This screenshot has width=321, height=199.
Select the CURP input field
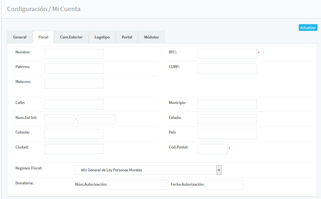(x=227, y=69)
